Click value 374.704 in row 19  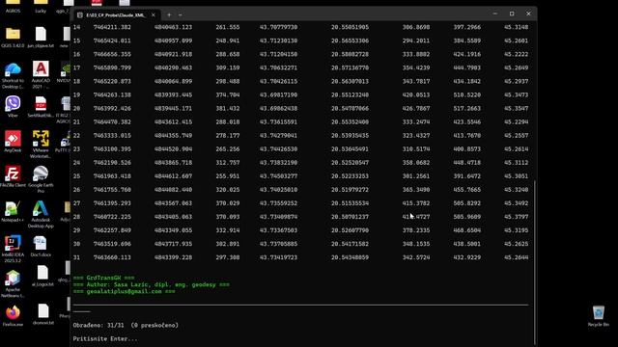tap(228, 94)
